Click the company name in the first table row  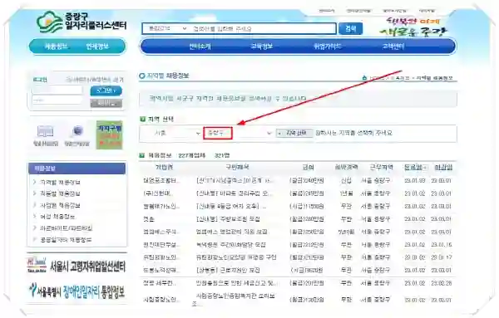tap(161, 181)
